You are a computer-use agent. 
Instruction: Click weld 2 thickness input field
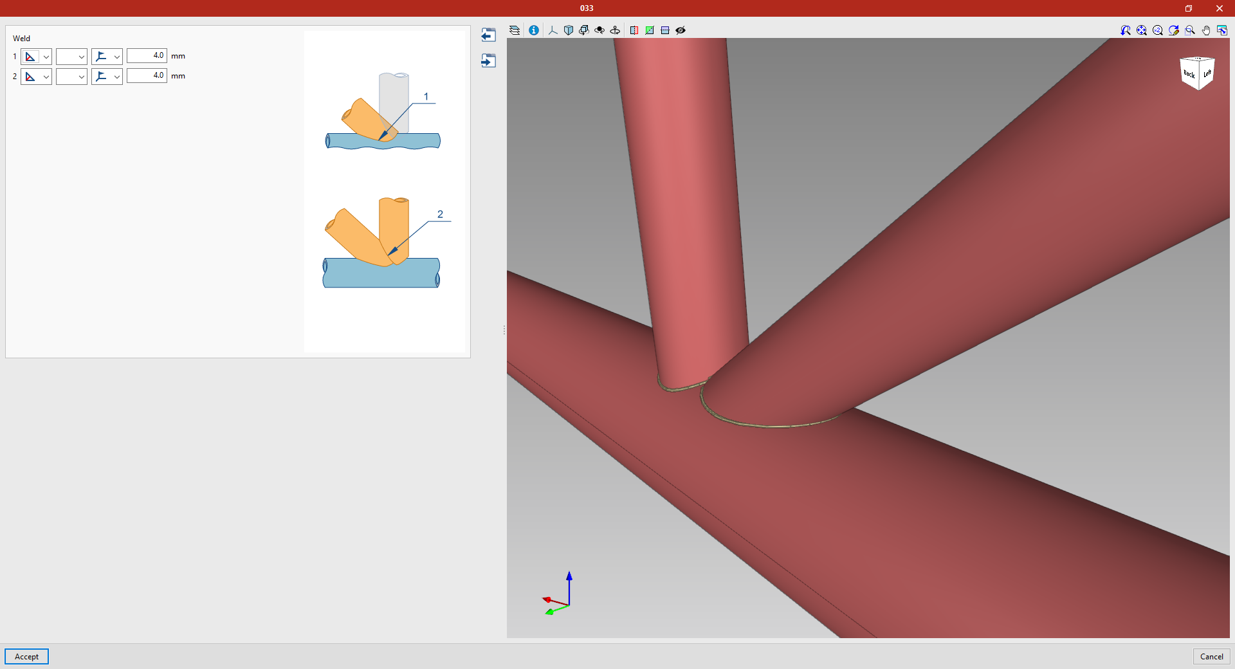147,76
